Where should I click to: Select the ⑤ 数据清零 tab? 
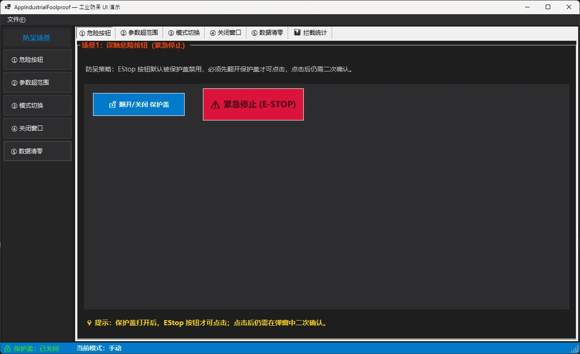(267, 33)
